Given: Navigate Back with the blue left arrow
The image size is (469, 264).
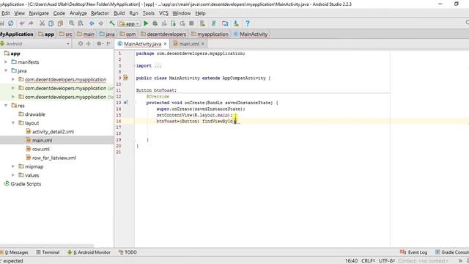Looking at the screenshot, I should coord(92,23).
